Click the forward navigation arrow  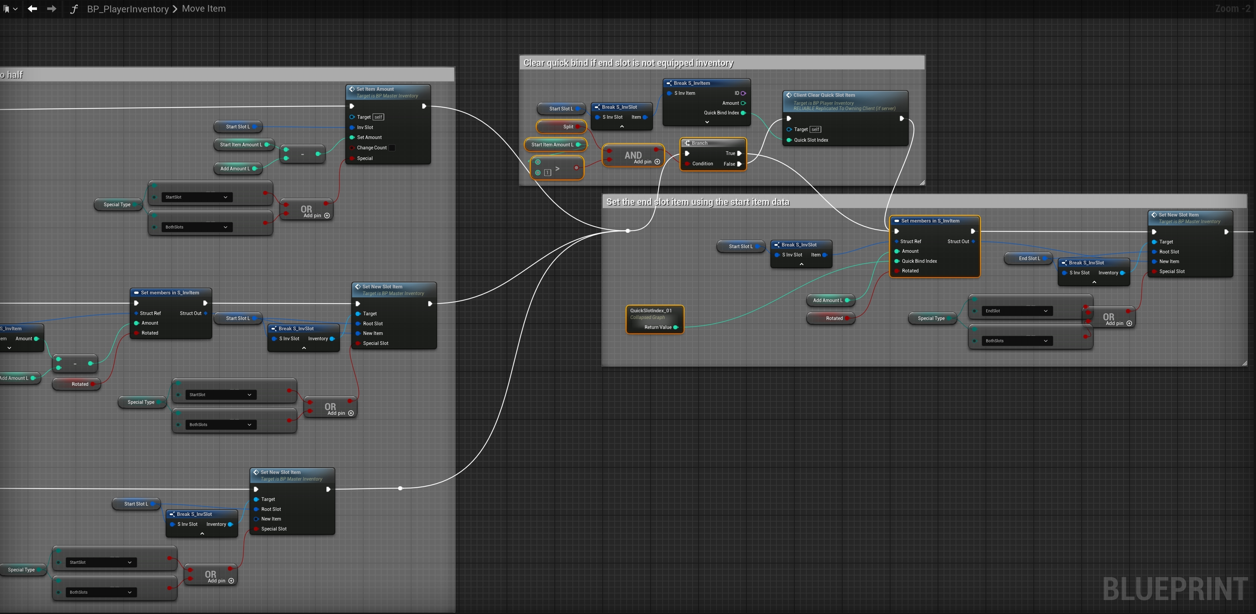tap(51, 9)
